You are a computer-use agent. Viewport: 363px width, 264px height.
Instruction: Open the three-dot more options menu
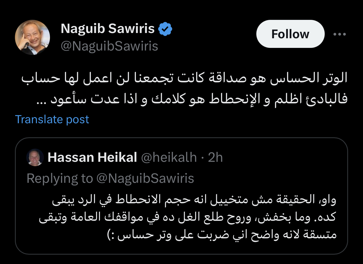tap(340, 34)
